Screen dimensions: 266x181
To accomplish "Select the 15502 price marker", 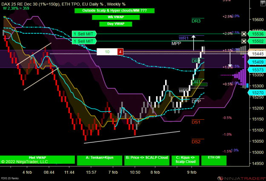I will pos(257,41).
